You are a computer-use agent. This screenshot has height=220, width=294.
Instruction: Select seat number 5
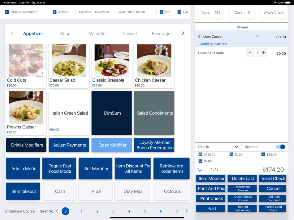(x=145, y=211)
